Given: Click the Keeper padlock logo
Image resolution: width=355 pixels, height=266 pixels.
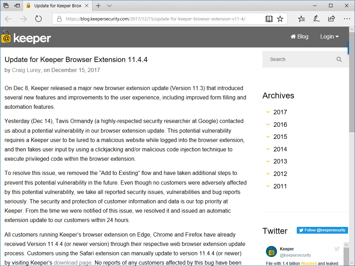Looking at the screenshot, I should pyautogui.click(x=6, y=37).
